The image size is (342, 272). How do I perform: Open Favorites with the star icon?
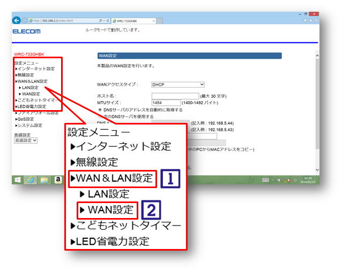point(310,20)
